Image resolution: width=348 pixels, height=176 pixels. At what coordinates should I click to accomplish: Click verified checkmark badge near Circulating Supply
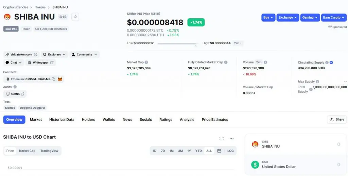pos(331,63)
